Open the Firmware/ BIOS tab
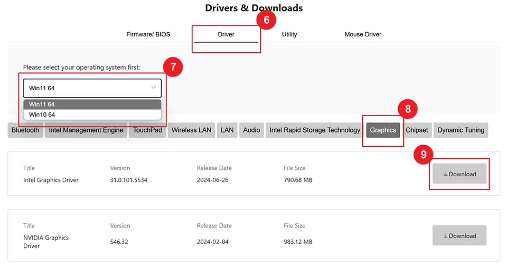The height and width of the screenshot is (267, 507). pos(148,34)
